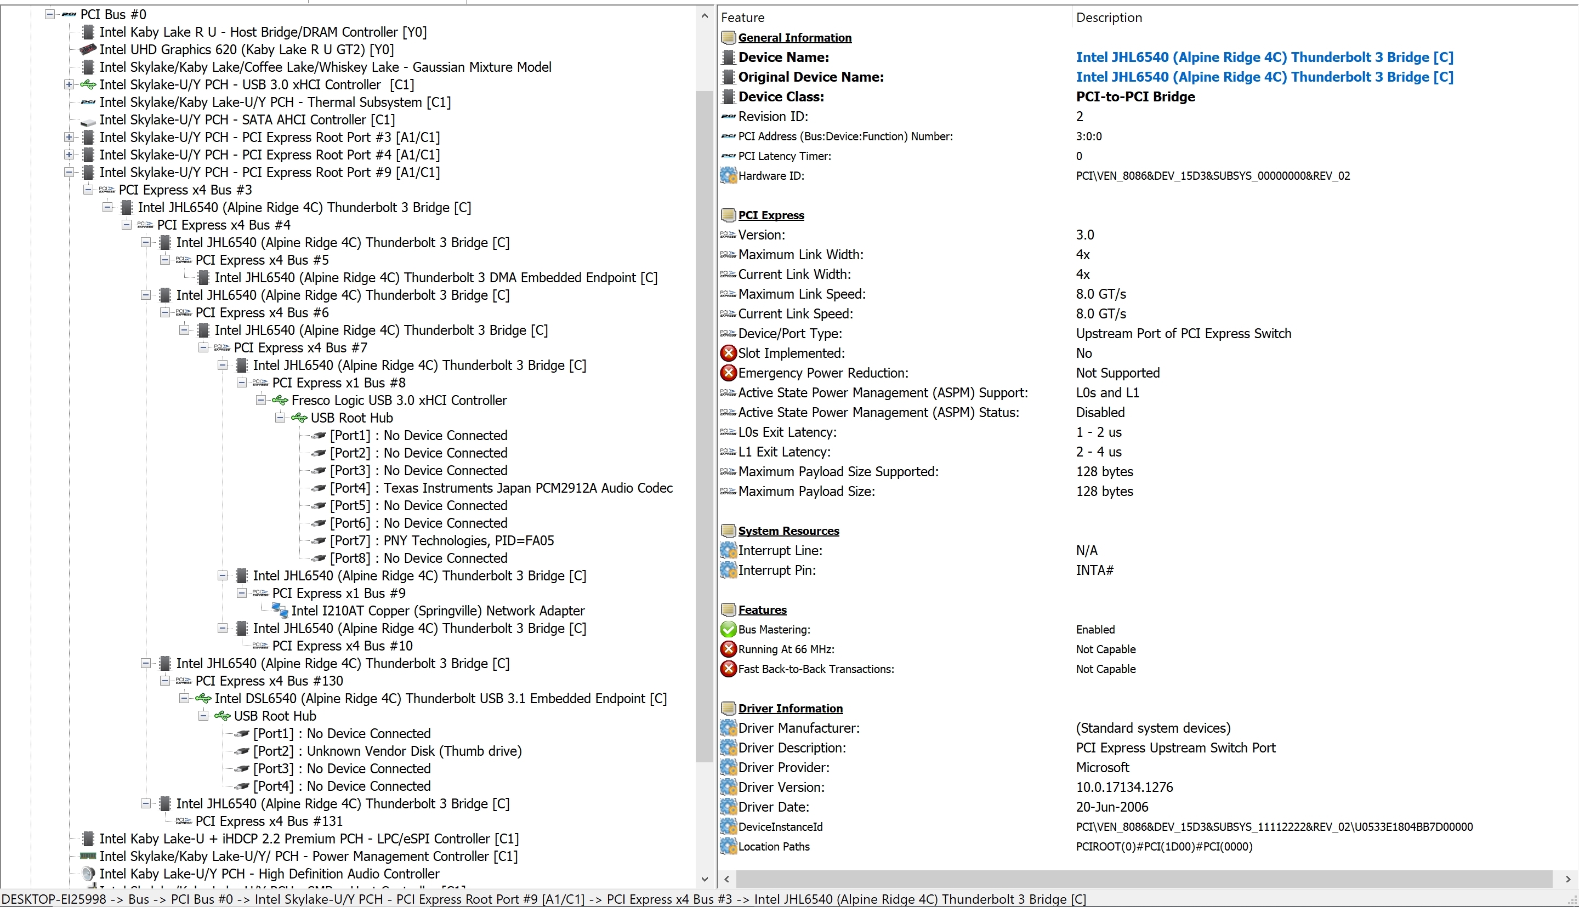Click the PCI Express section header
Screen dimensions: 1579x907
(x=771, y=215)
